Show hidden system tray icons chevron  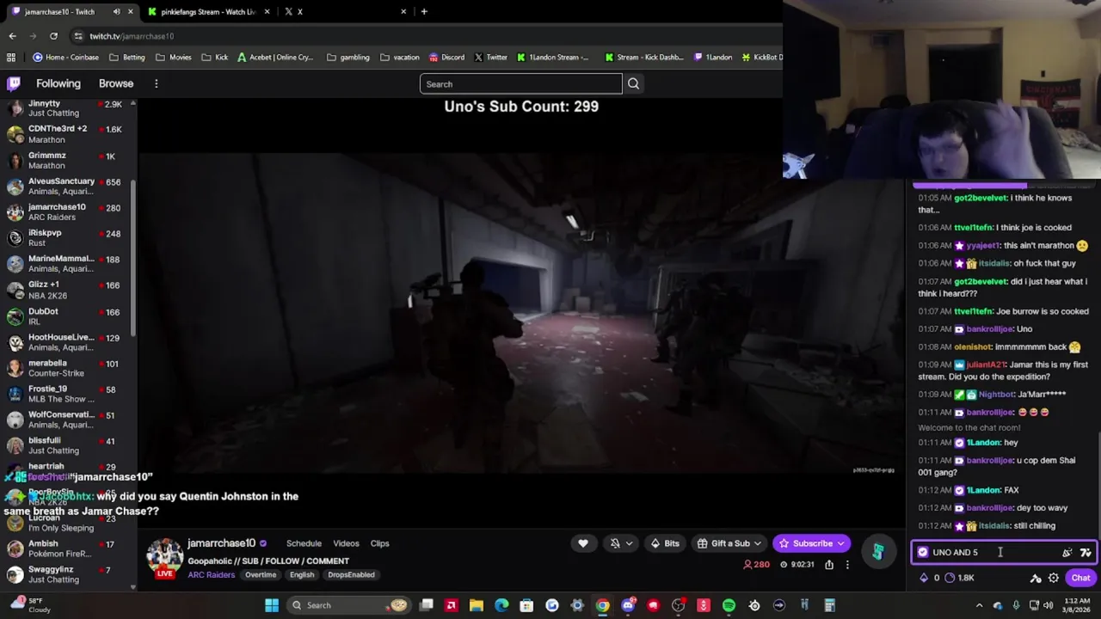[981, 605]
